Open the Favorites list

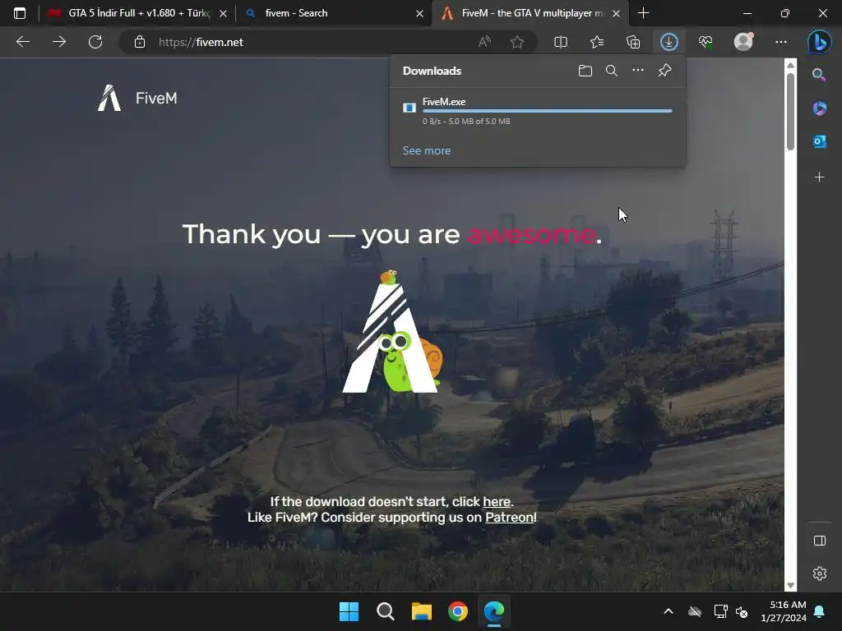pyautogui.click(x=597, y=42)
